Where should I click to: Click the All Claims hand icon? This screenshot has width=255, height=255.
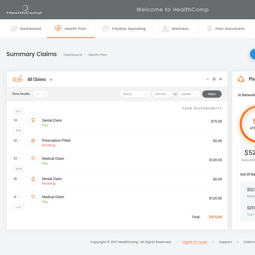pyautogui.click(x=17, y=79)
